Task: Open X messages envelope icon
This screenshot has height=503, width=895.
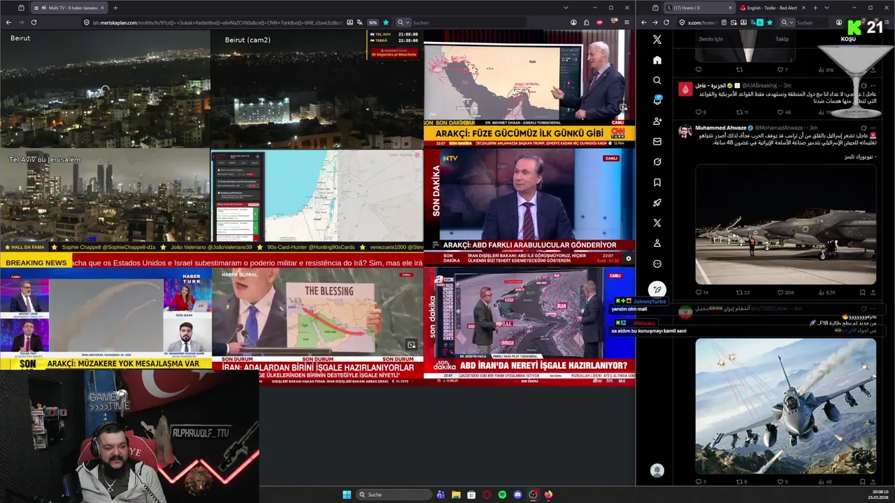Action: [x=657, y=141]
